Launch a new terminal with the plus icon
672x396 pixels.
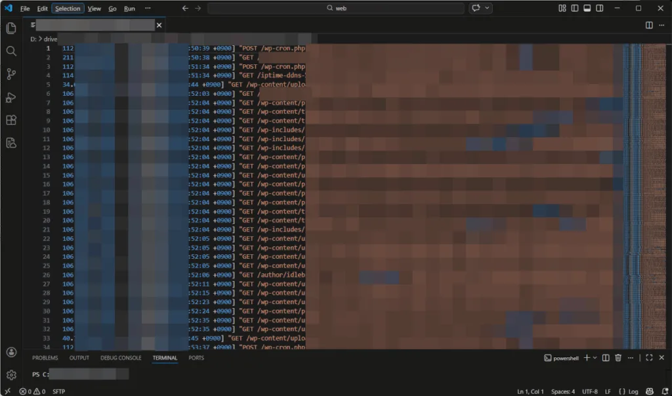[587, 358]
